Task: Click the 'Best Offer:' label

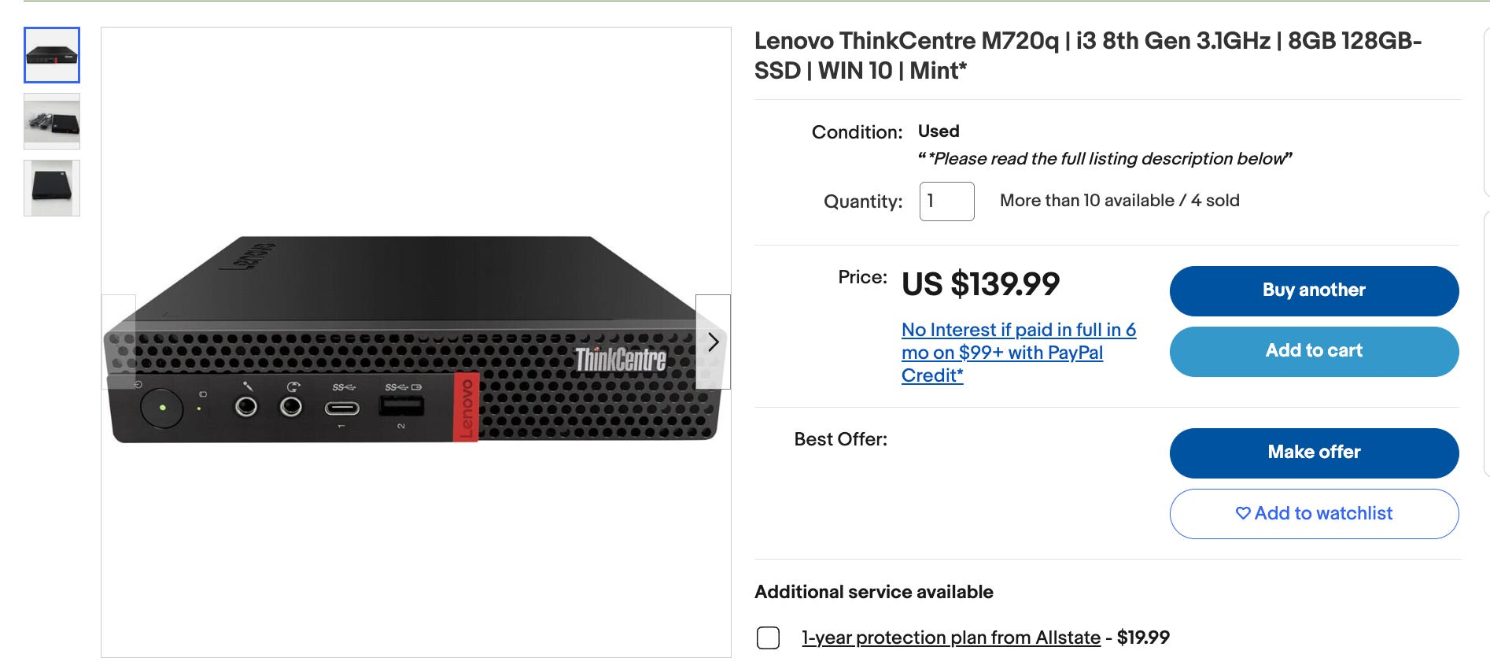Action: (x=840, y=439)
